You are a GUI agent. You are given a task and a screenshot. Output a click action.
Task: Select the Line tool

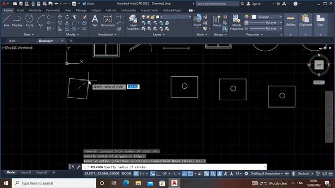[x=6, y=21]
